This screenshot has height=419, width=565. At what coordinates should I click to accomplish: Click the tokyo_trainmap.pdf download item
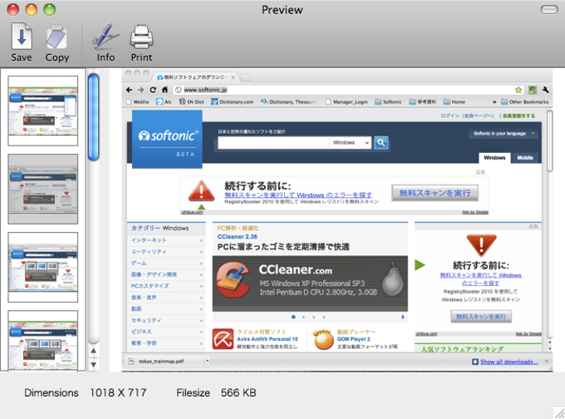pyautogui.click(x=165, y=362)
